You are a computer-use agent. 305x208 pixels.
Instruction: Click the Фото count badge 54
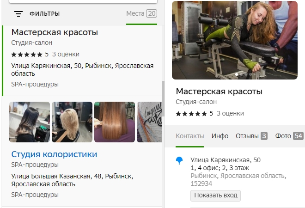coord(298,136)
